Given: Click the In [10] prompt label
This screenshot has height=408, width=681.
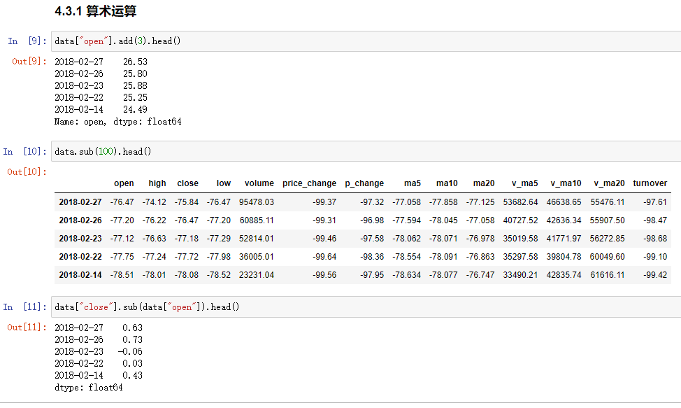Looking at the screenshot, I should (x=24, y=152).
